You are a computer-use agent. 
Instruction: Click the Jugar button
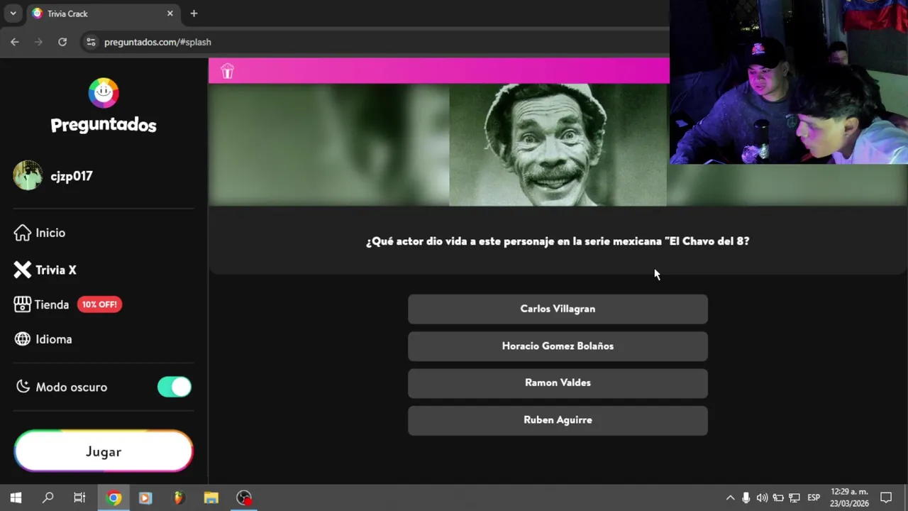104,451
